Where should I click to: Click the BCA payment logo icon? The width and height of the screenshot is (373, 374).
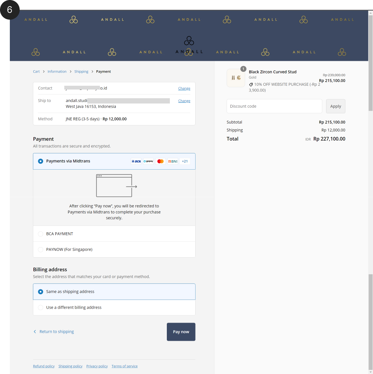[136, 161]
